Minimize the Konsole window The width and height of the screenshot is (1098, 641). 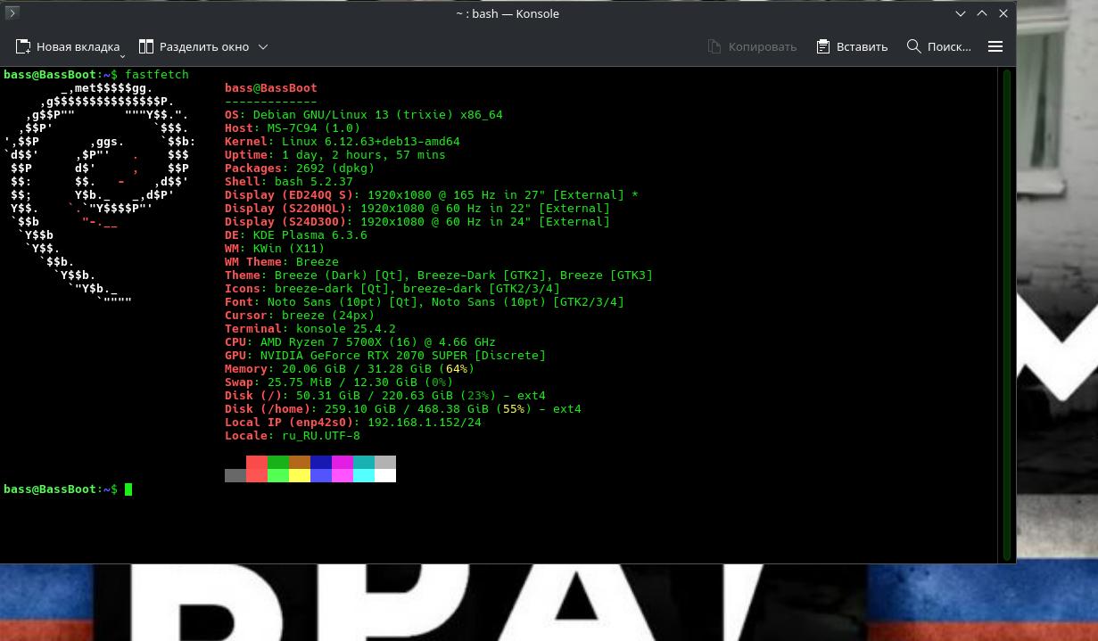(x=961, y=13)
